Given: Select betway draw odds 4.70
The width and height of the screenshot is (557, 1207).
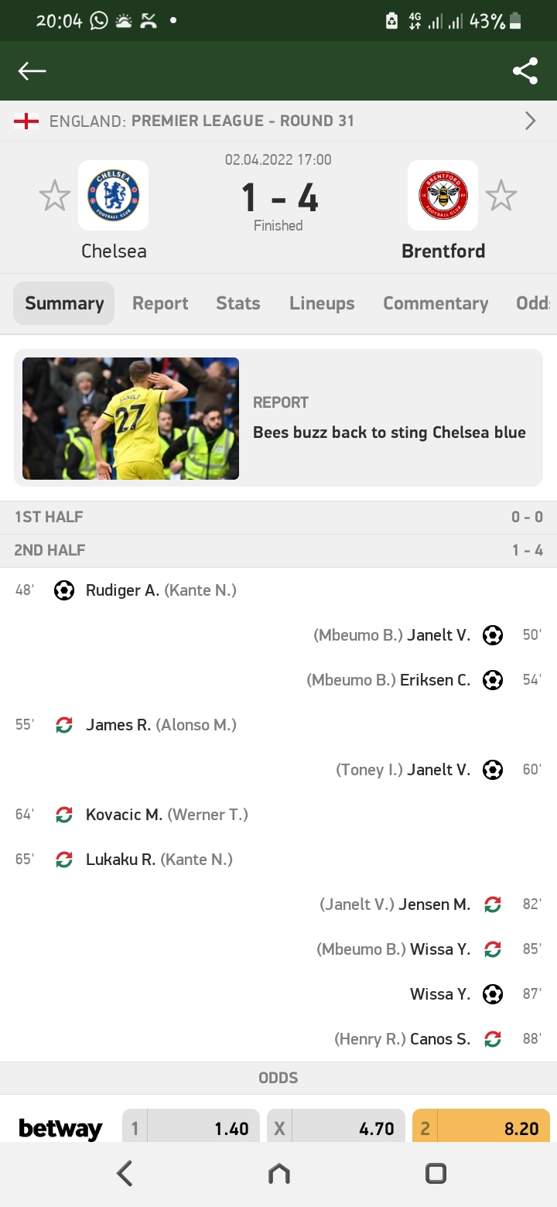Looking at the screenshot, I should click(x=337, y=1128).
